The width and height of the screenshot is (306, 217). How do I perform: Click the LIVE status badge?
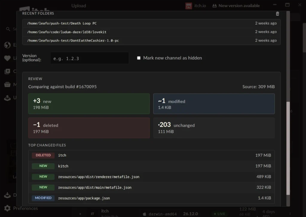point(220,214)
